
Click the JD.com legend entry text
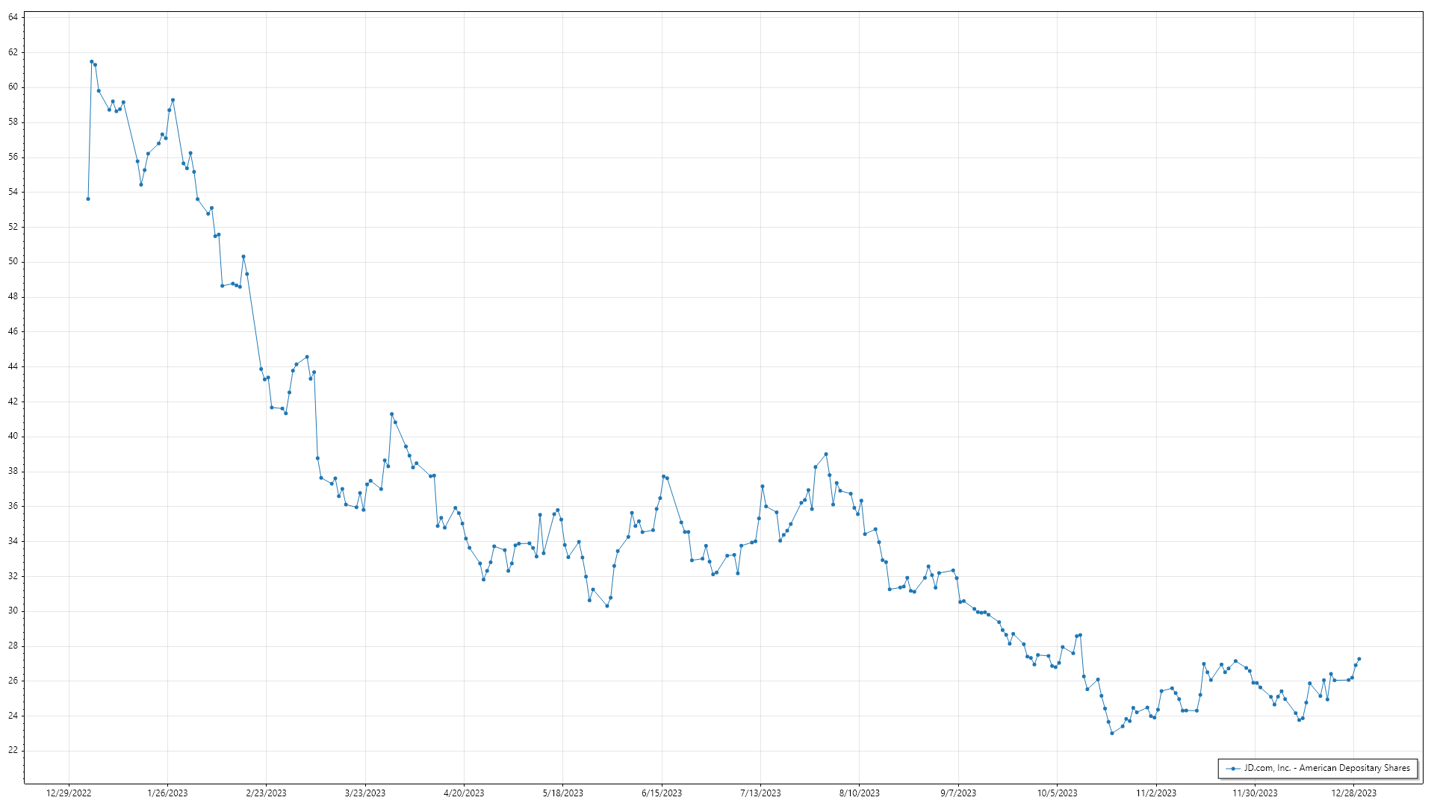(x=1326, y=768)
